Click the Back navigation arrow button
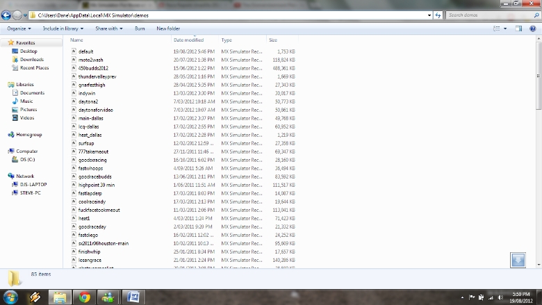542x305 pixels. [8, 15]
